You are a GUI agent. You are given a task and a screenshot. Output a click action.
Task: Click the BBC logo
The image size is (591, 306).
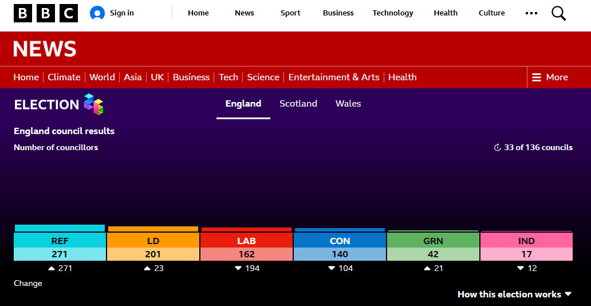tap(46, 13)
